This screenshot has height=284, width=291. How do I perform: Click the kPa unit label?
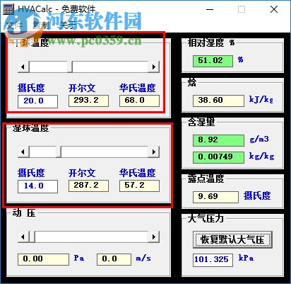coord(247,258)
